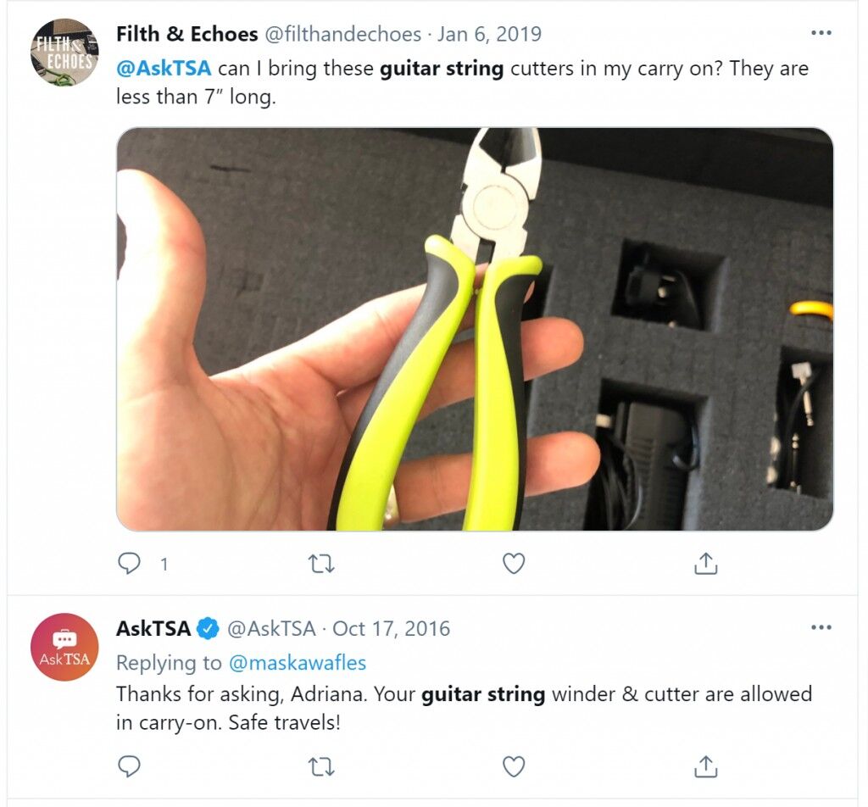Screen dimensions: 868x807
Task: Open the AskTSA profile avatar
Action: [64, 647]
